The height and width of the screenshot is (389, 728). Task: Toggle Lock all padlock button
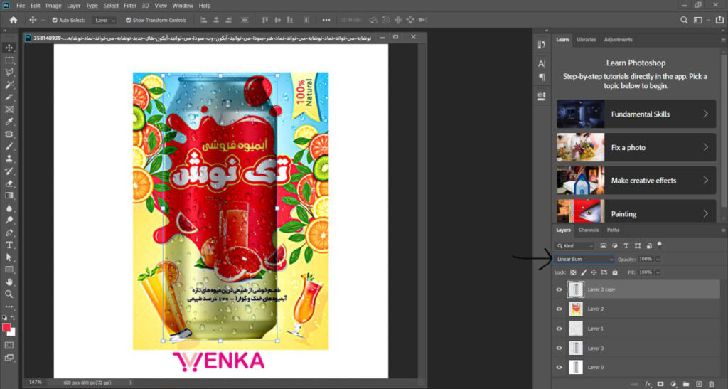pos(615,272)
